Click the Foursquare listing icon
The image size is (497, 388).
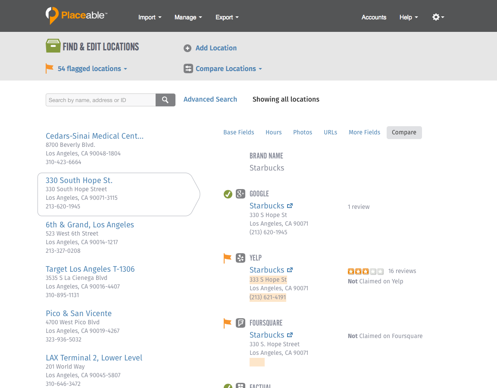tap(240, 323)
